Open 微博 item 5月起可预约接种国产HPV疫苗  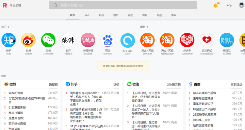click(27, 100)
